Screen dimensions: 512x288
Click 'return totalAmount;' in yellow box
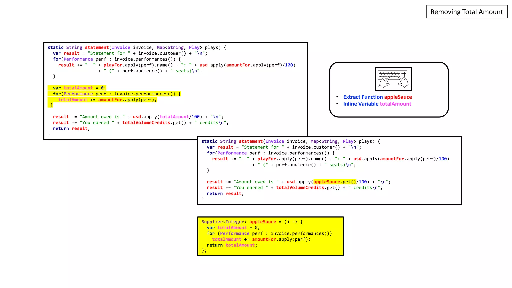coord(232,245)
